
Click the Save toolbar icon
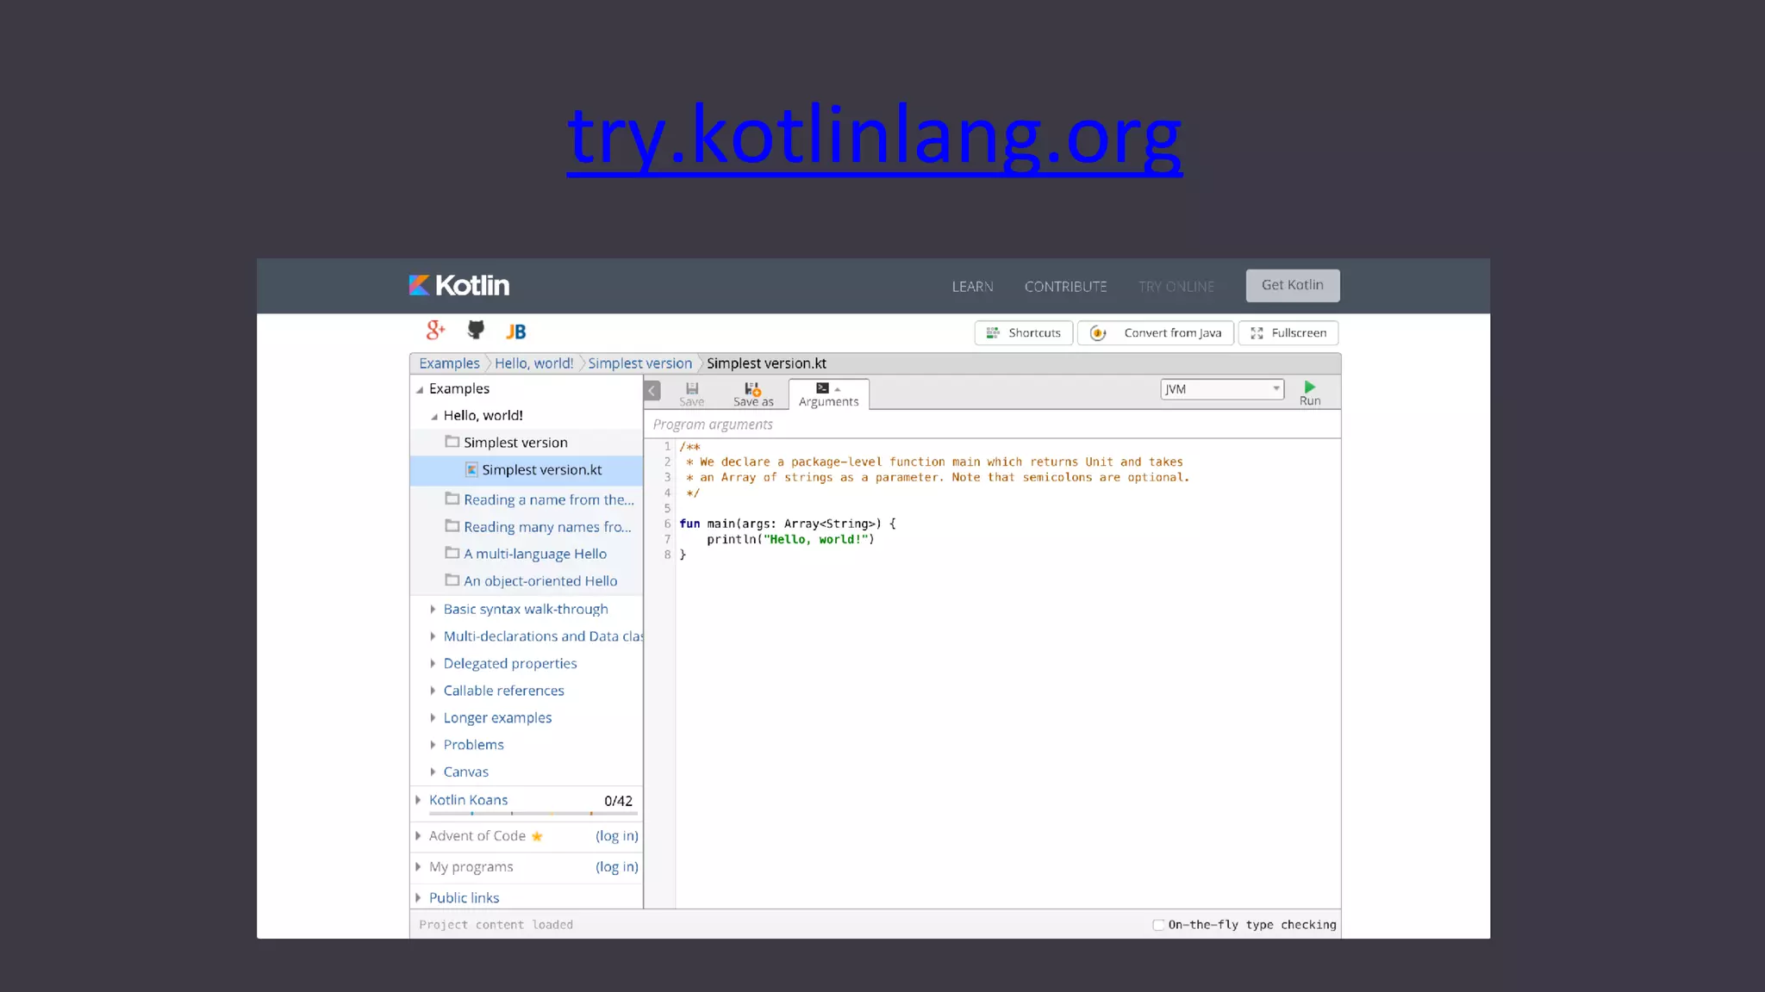[x=691, y=394]
